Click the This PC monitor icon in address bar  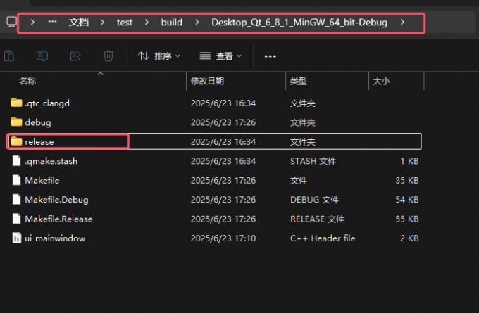coord(11,22)
